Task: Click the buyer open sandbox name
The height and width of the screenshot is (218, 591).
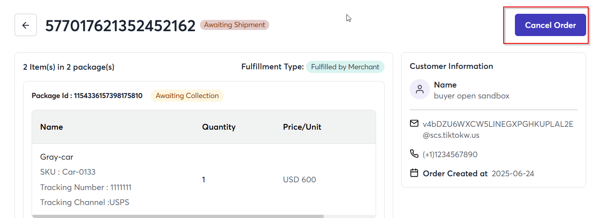Action: tap(472, 96)
